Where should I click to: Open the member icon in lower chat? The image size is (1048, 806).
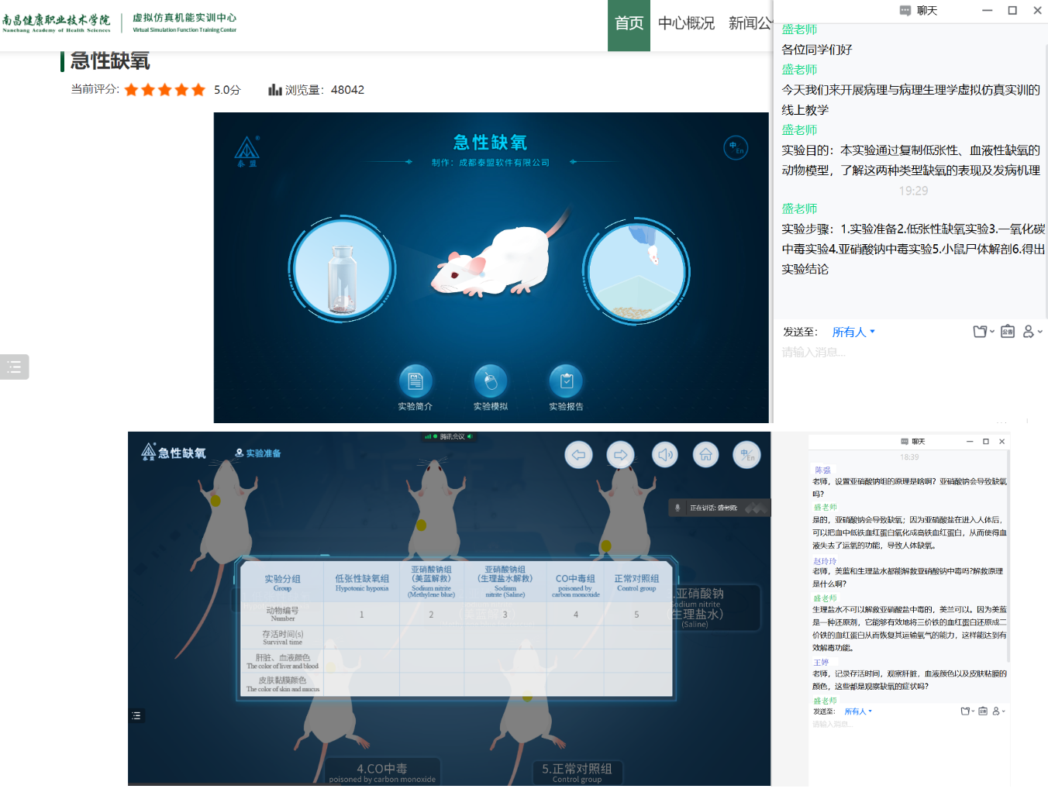click(996, 711)
